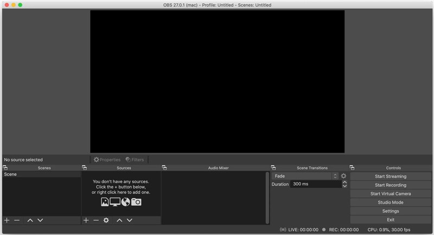Add a new scene with plus icon
Image resolution: width=434 pixels, height=235 pixels.
(x=7, y=220)
